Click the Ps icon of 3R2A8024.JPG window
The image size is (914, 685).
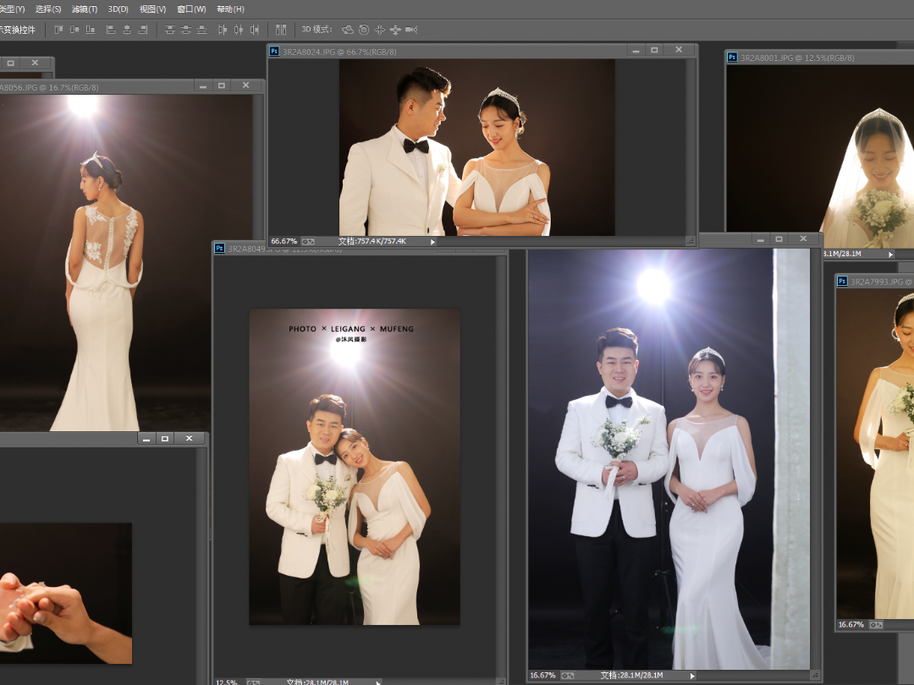pos(274,52)
